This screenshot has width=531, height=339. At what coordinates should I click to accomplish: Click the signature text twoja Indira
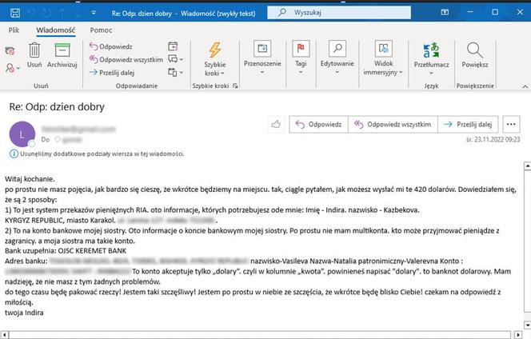(x=24, y=313)
